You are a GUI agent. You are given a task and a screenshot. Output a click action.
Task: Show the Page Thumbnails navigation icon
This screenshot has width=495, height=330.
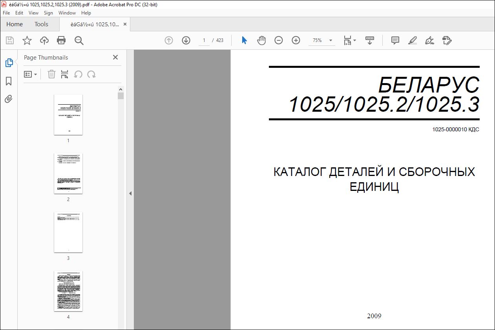(9, 63)
